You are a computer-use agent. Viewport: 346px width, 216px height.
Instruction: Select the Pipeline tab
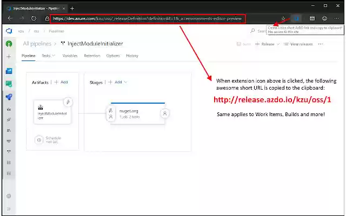(x=29, y=56)
